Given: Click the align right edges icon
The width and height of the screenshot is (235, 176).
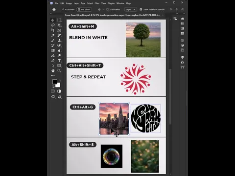Looking at the screenshot, I should click(182, 9).
